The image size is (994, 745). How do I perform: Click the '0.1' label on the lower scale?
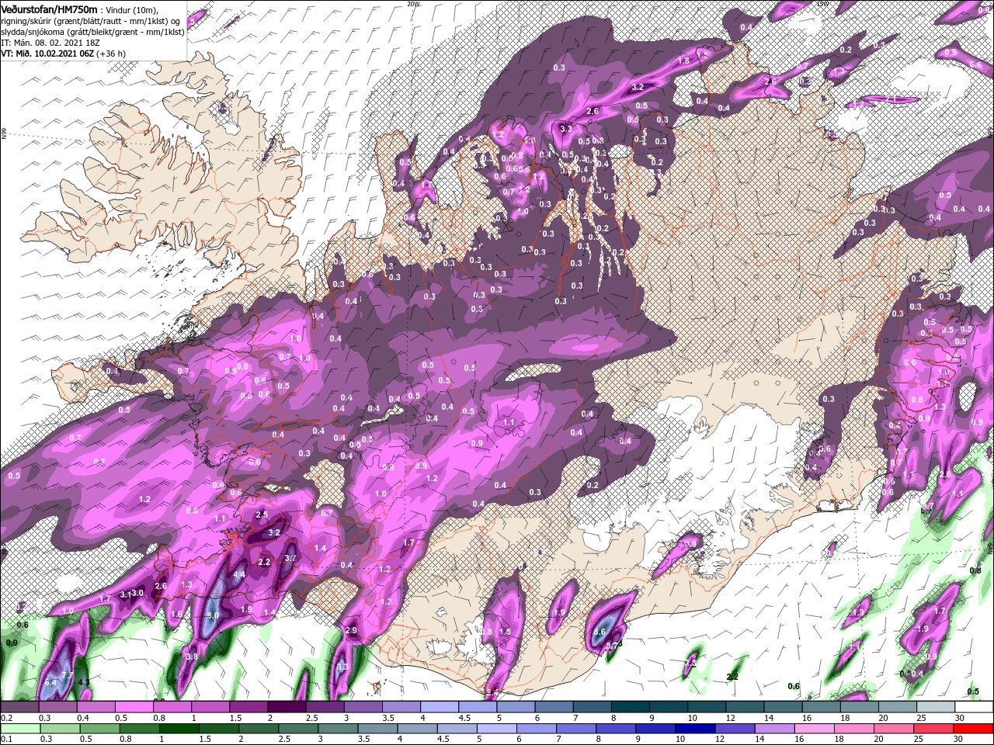(6, 740)
